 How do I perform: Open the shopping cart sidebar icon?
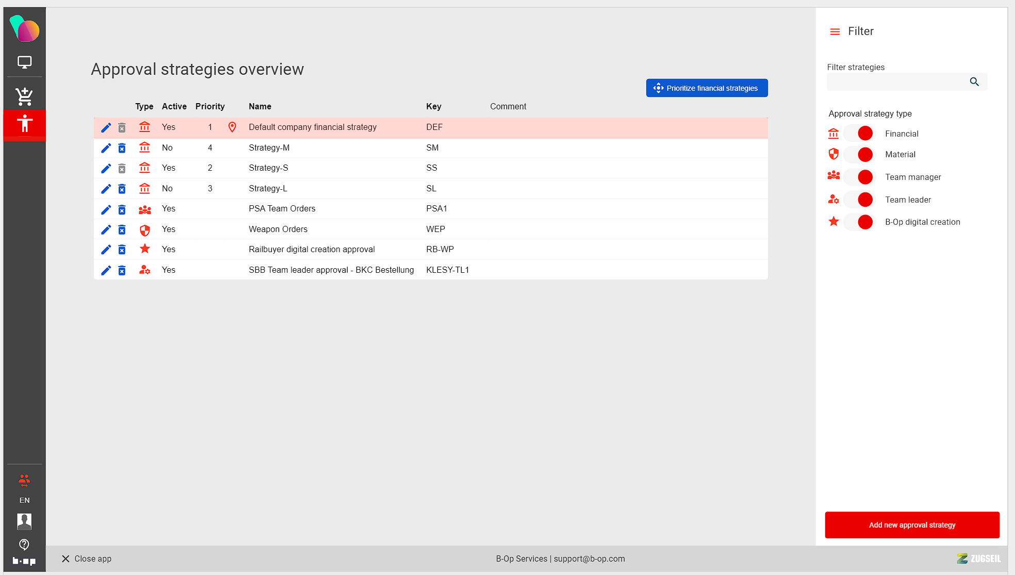24,96
